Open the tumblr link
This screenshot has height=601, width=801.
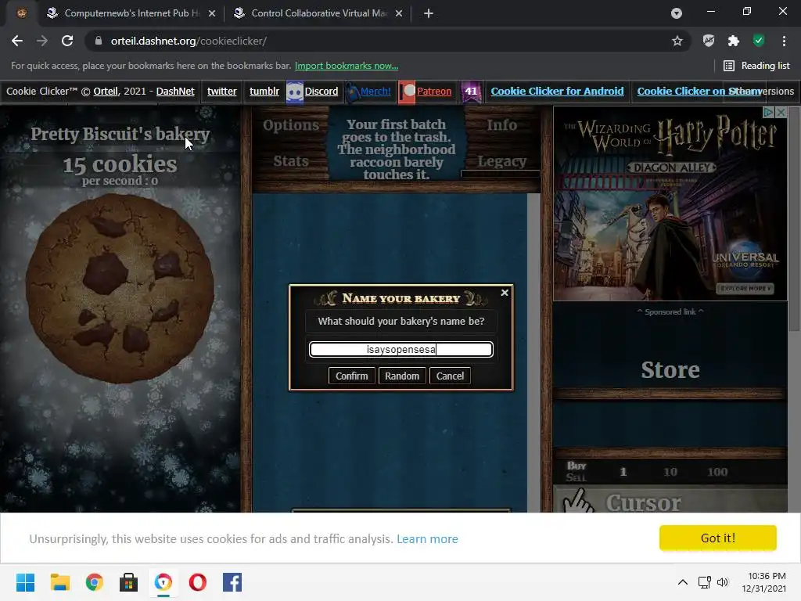(x=264, y=91)
